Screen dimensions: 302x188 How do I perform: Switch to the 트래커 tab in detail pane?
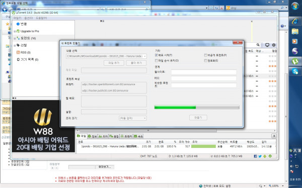pyautogui.click(x=126, y=136)
